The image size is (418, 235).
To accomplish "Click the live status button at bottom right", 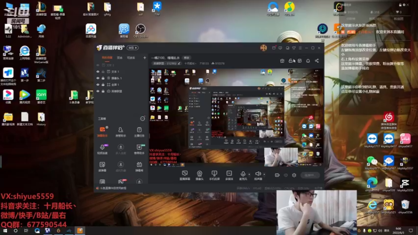I will (310, 175).
